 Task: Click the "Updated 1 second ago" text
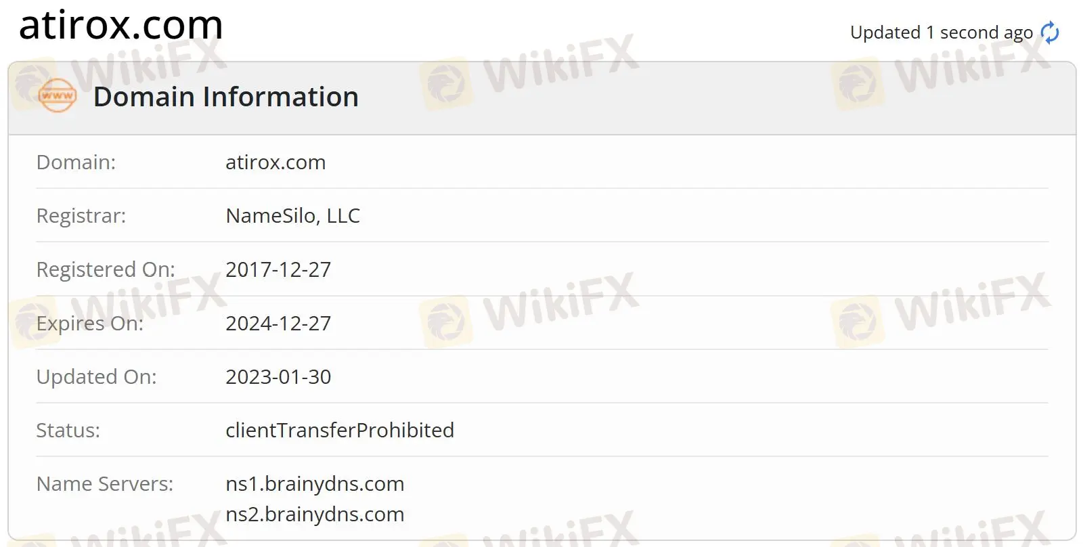point(942,32)
